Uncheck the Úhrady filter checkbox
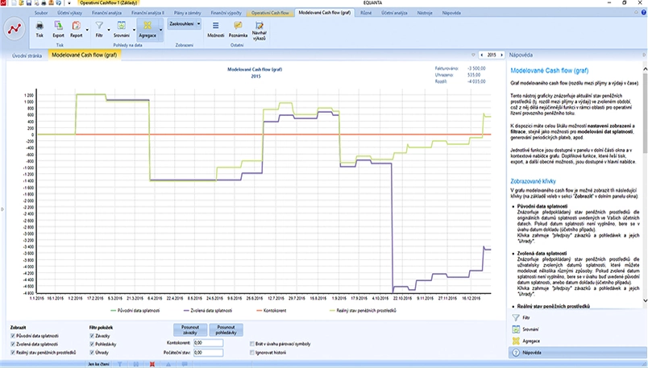Screen dimensions: 648x368 pyautogui.click(x=92, y=353)
